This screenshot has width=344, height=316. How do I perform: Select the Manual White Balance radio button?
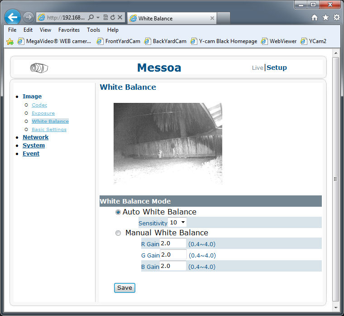point(118,233)
